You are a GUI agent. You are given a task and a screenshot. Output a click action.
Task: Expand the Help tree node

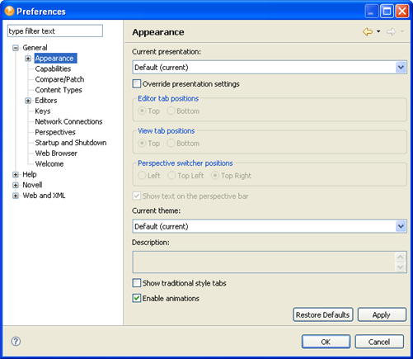click(x=16, y=175)
